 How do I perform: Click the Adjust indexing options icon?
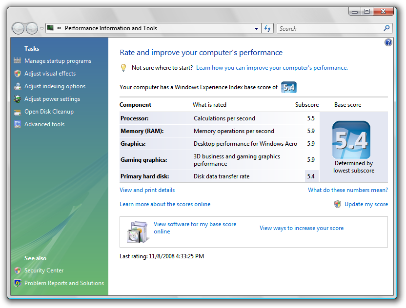tap(18, 86)
